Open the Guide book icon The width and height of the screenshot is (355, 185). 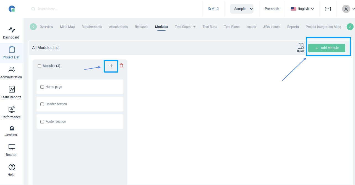(301, 48)
